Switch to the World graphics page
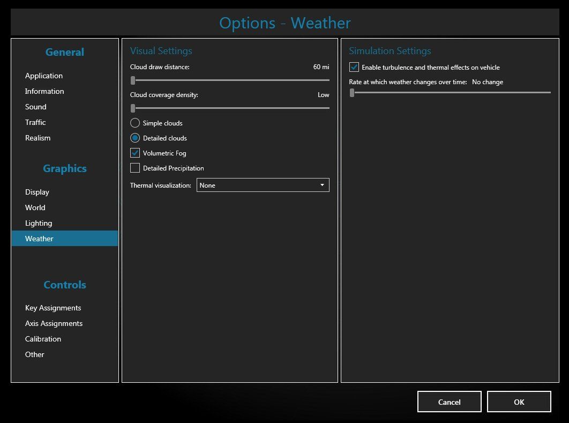Image resolution: width=569 pixels, height=423 pixels. 35,207
